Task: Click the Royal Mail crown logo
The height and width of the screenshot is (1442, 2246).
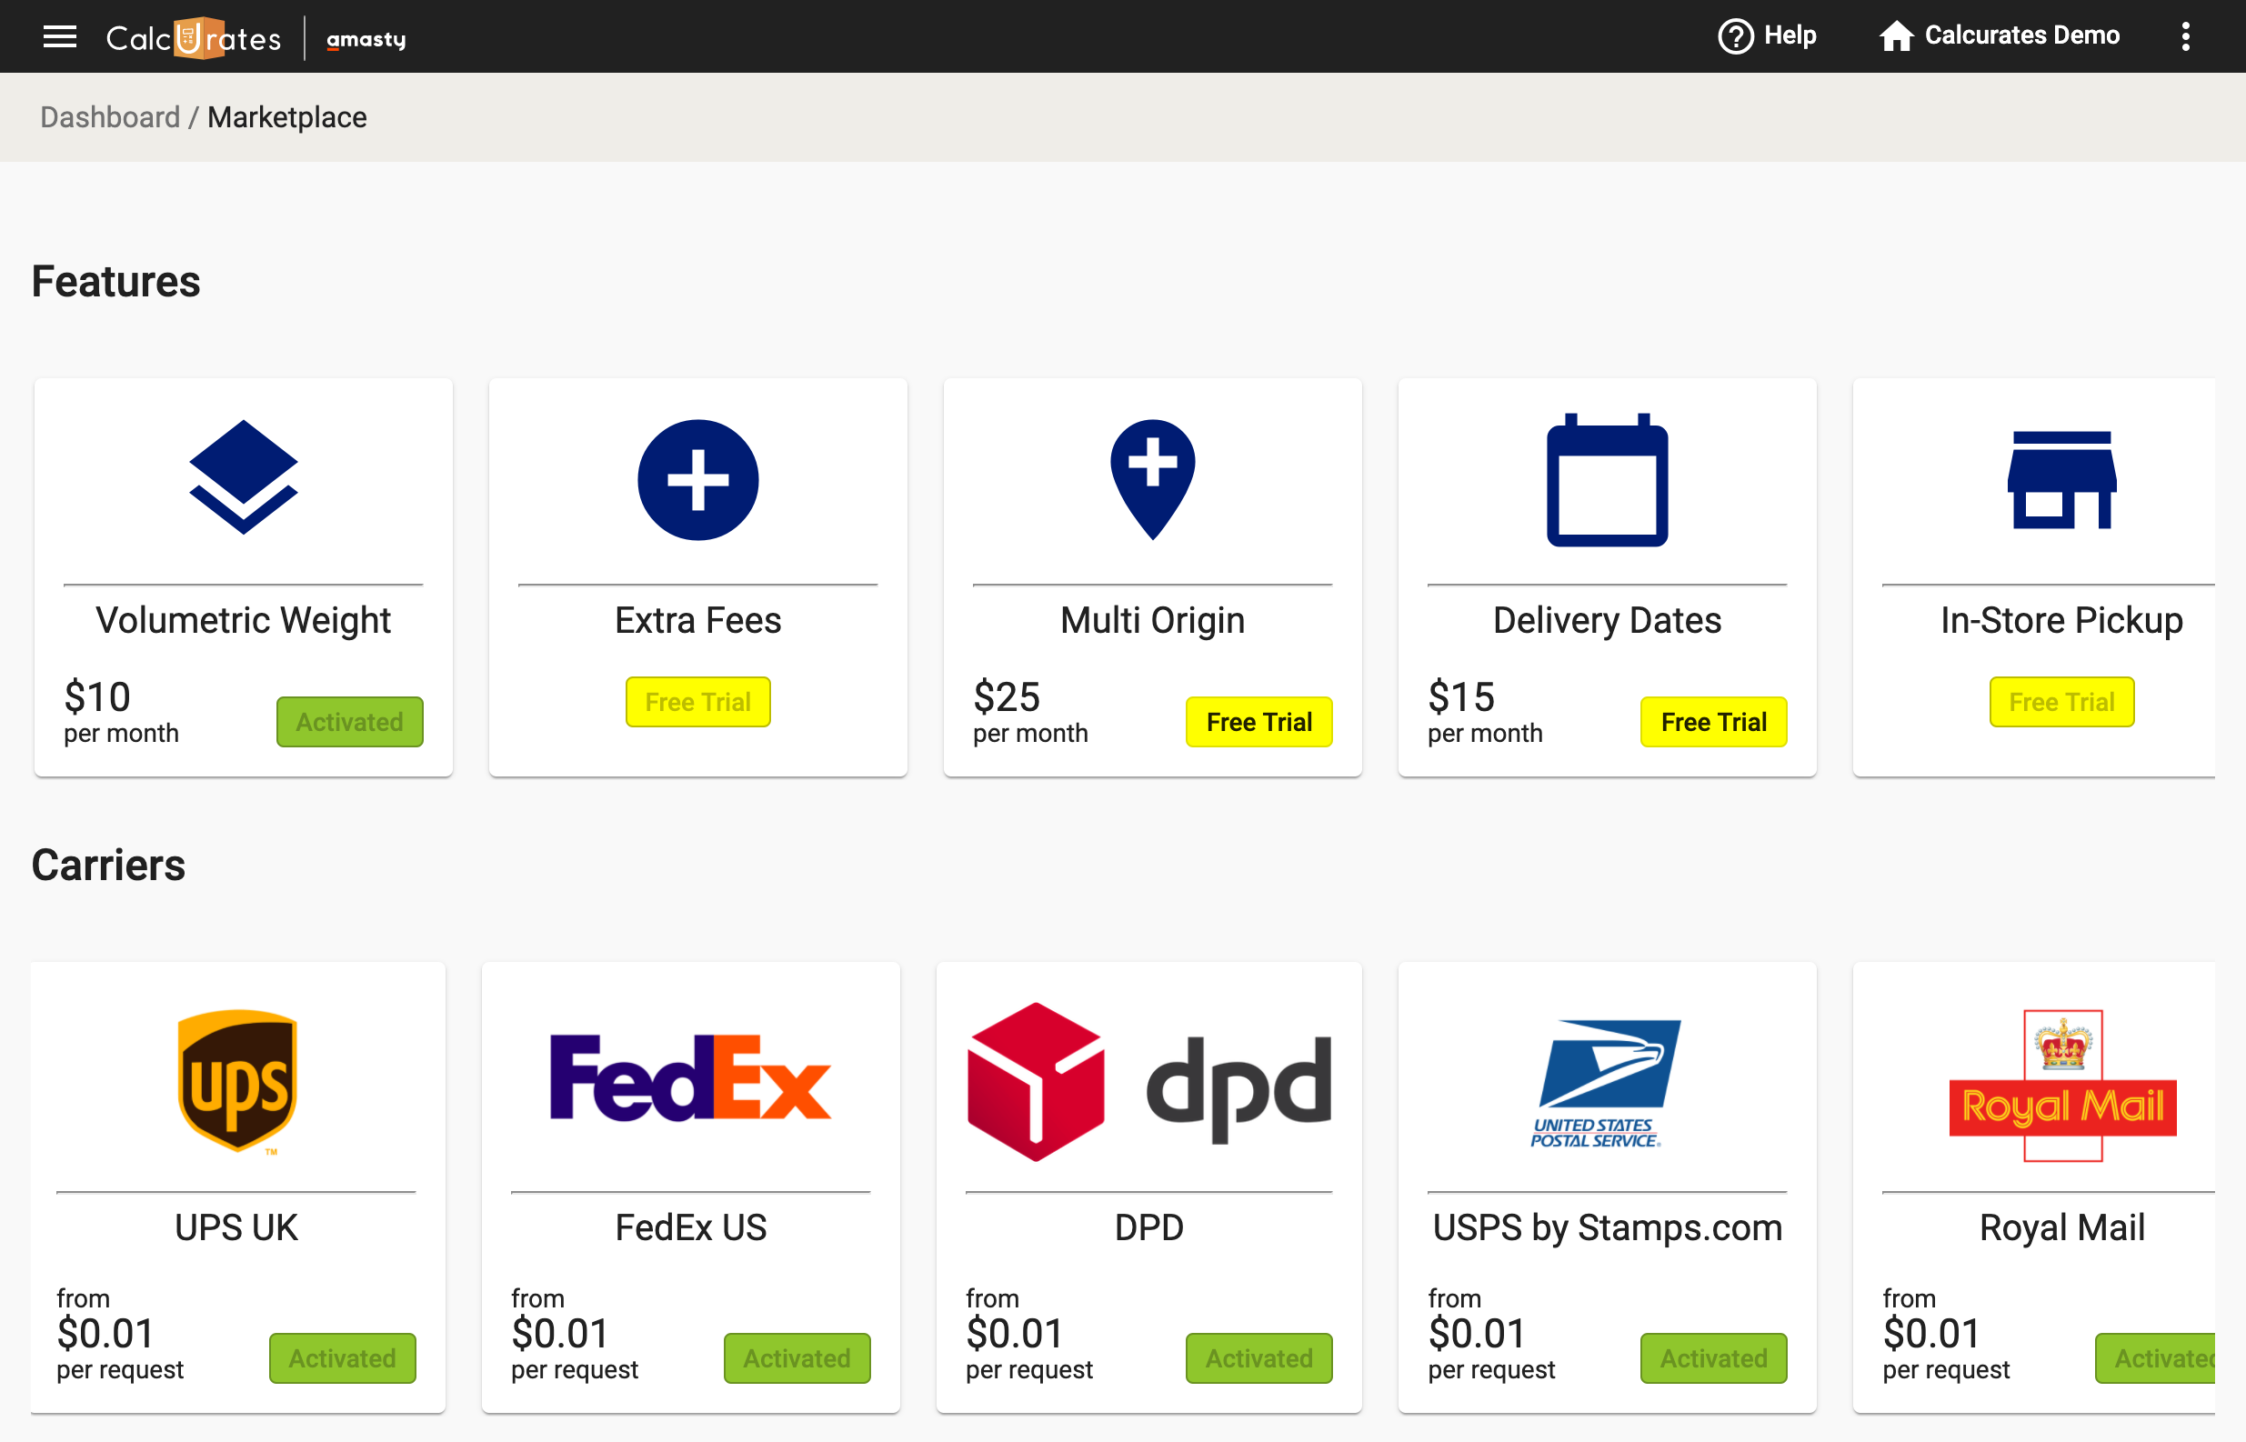Action: 2062,1087
